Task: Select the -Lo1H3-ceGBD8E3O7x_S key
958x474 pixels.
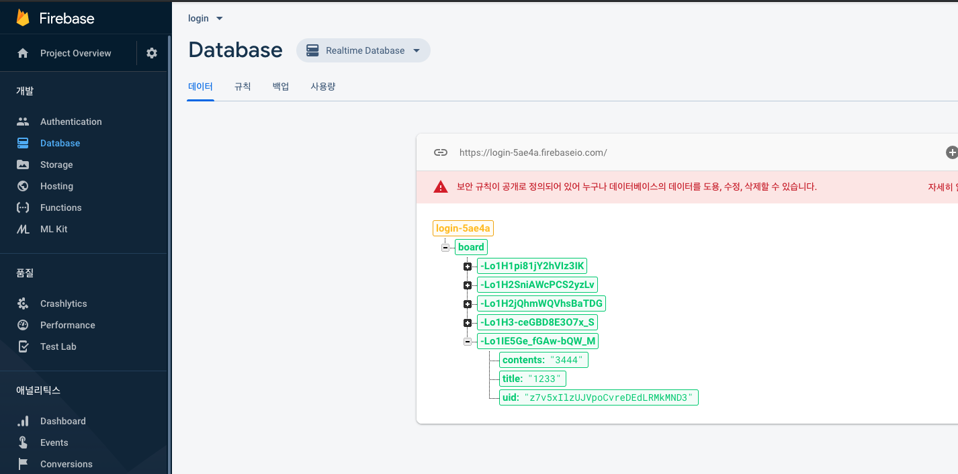Action: click(x=537, y=322)
